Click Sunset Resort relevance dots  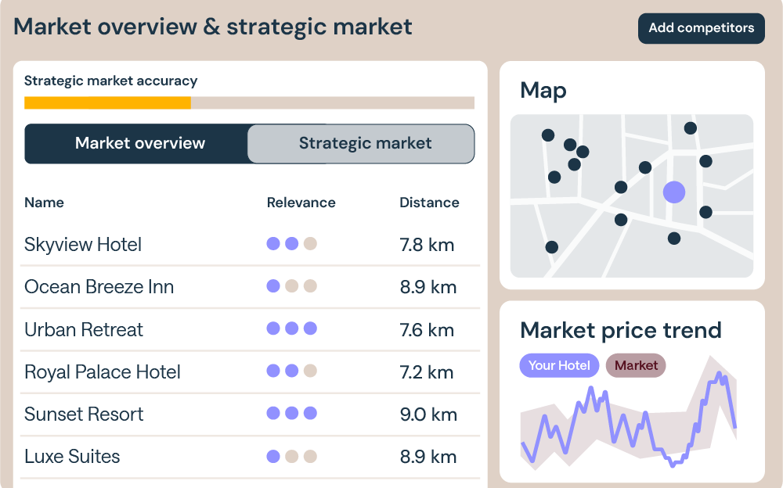(291, 413)
